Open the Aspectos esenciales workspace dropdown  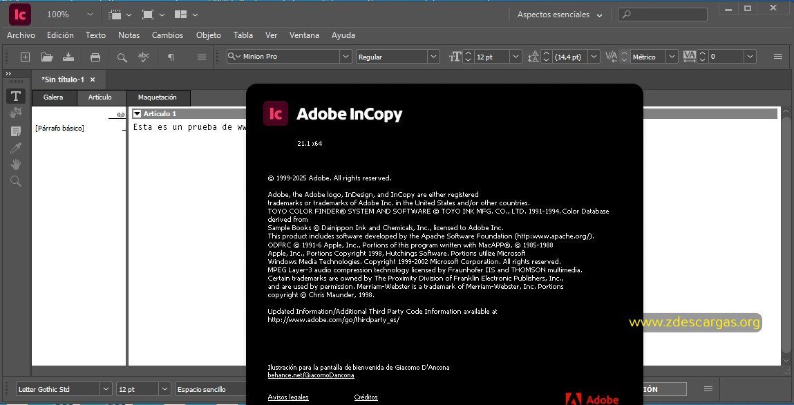coord(600,15)
